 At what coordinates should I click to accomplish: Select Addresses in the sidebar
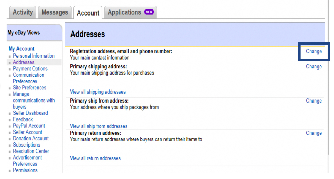(x=24, y=62)
